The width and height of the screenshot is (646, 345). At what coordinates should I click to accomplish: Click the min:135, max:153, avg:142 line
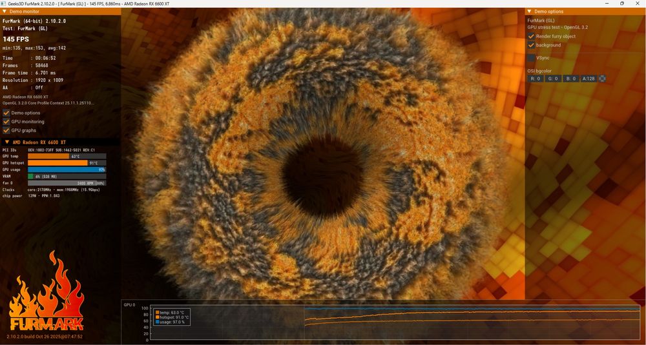[x=34, y=48]
